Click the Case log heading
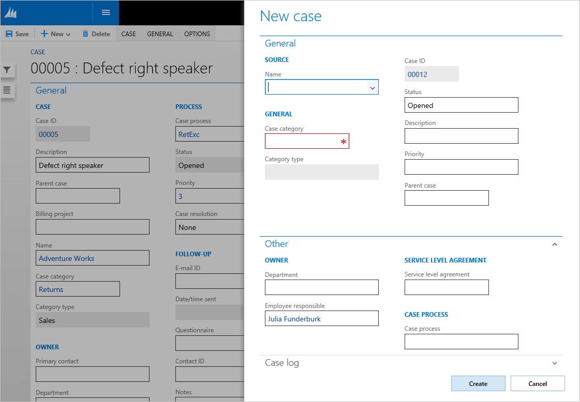 coord(282,363)
